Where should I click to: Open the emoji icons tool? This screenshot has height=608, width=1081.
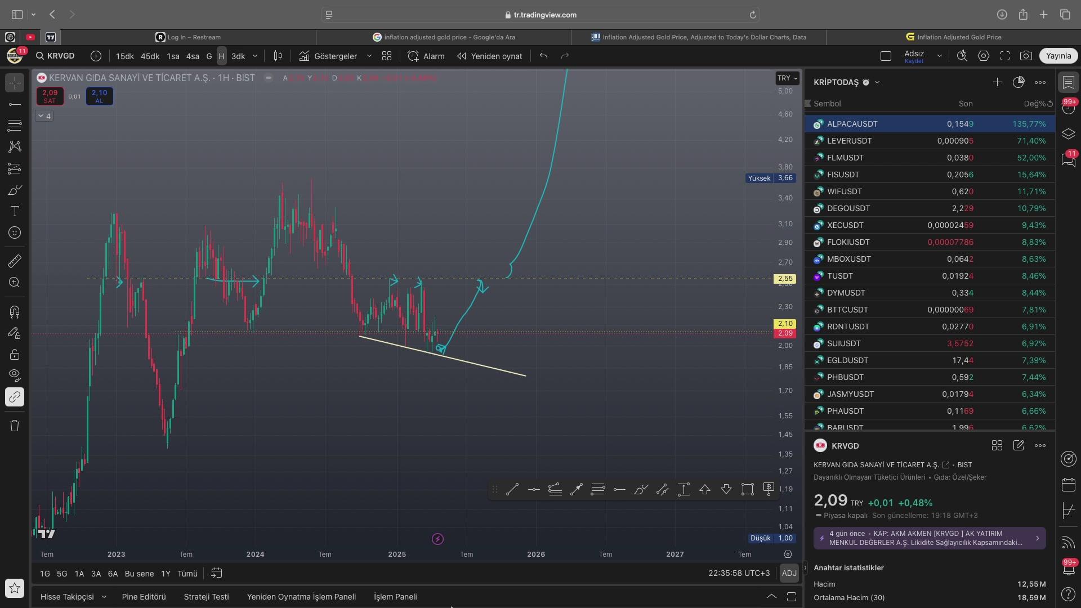[15, 233]
